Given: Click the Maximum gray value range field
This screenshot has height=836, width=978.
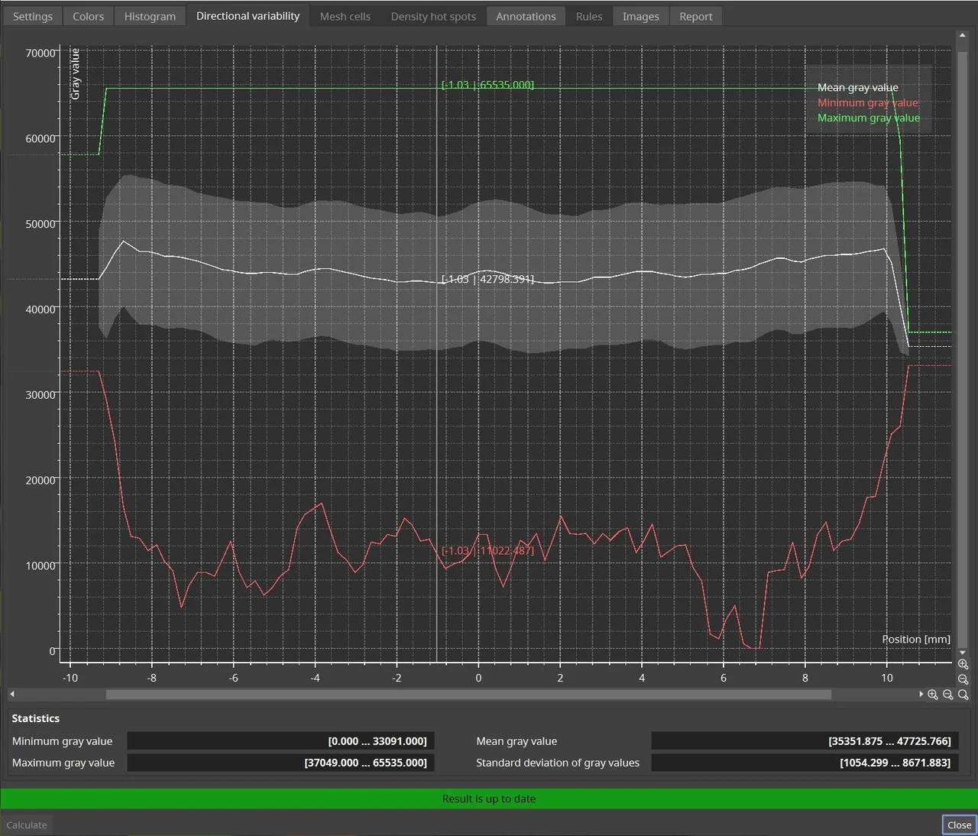Looking at the screenshot, I should pyautogui.click(x=280, y=763).
